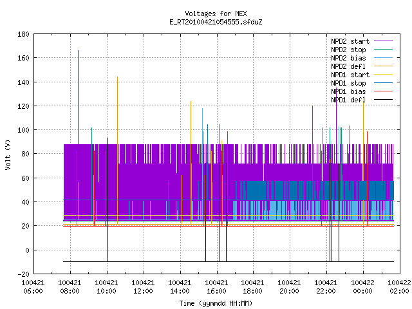The height and width of the screenshot is (309, 412).
Task: Click the 'NPD2 stop' legend label
Action: coord(348,50)
